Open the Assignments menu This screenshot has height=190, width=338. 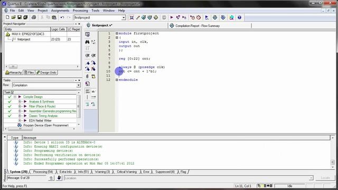click(x=60, y=11)
